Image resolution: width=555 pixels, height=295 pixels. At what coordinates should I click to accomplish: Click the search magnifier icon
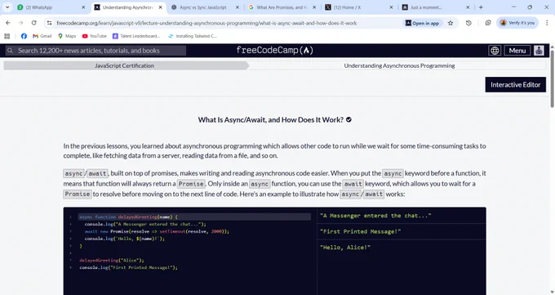coord(11,51)
